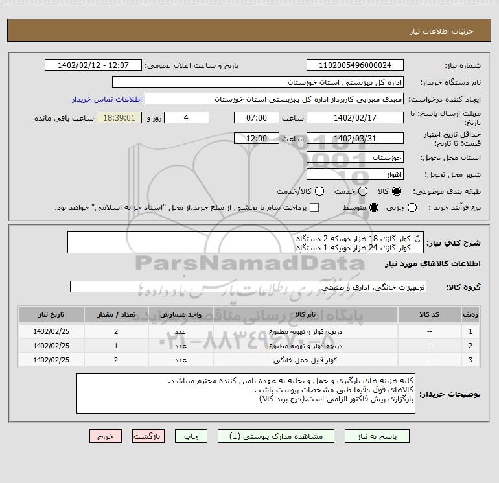Select the متوسط purchase type radio
499x483 pixels.
374,207
